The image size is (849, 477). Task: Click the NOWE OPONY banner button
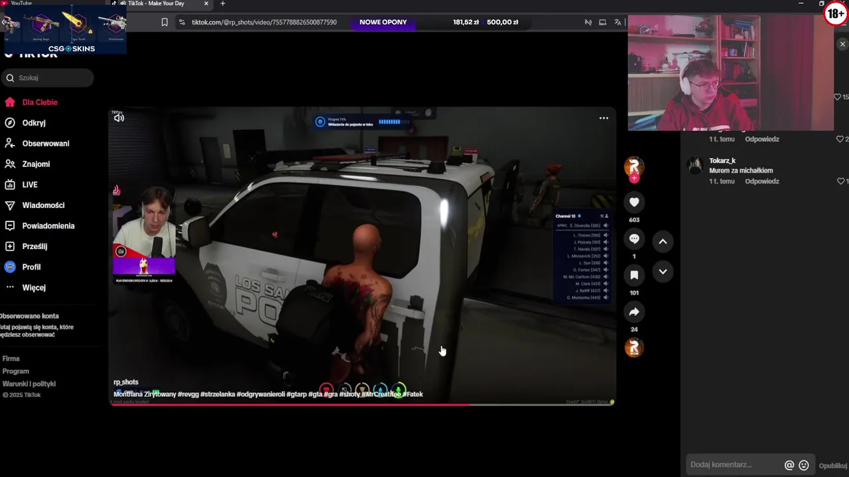(x=383, y=23)
